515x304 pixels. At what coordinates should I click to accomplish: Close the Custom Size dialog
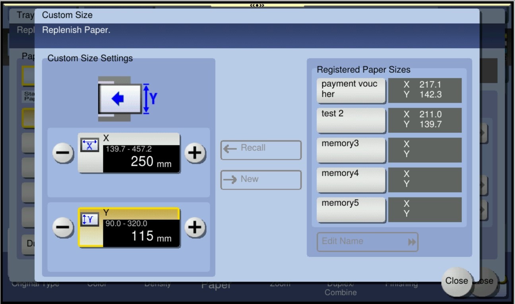point(456,281)
